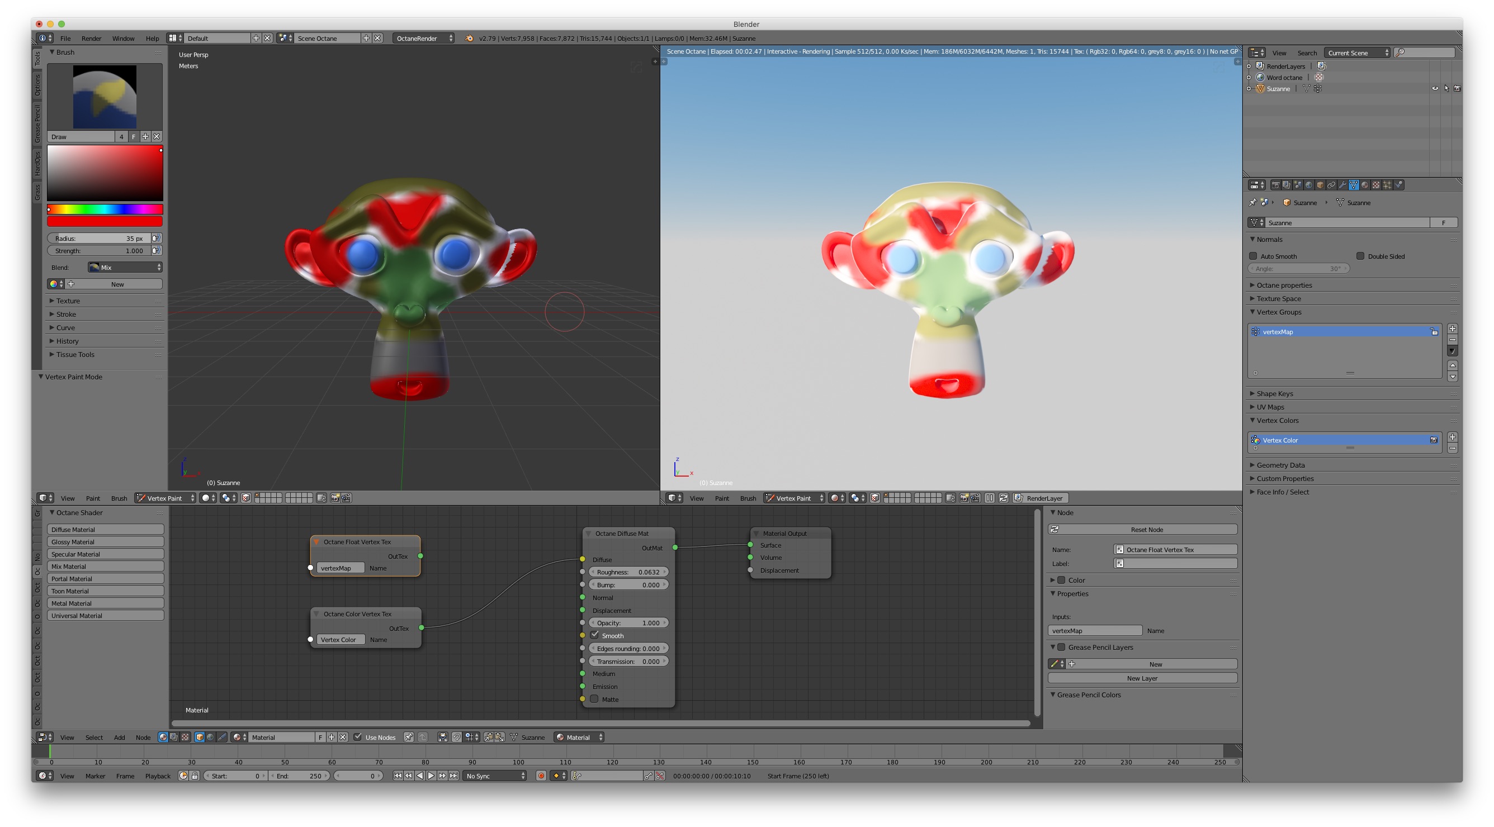1494x827 pixels.
Task: Disable the Use Nodes checkbox
Action: (358, 737)
